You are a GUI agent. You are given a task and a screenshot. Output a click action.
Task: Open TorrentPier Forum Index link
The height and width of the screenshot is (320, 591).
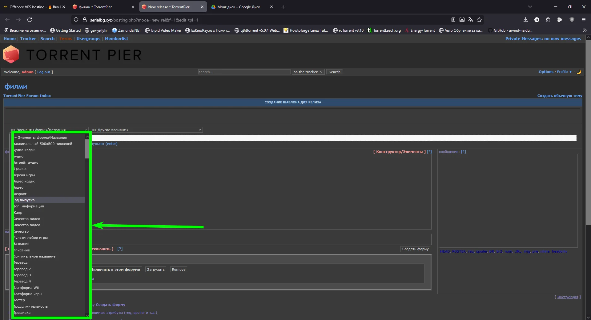(27, 96)
